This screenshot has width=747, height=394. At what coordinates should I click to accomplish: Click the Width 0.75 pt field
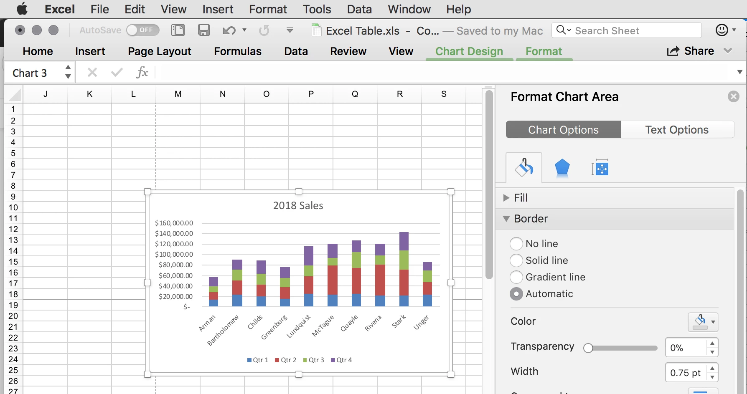tap(686, 373)
